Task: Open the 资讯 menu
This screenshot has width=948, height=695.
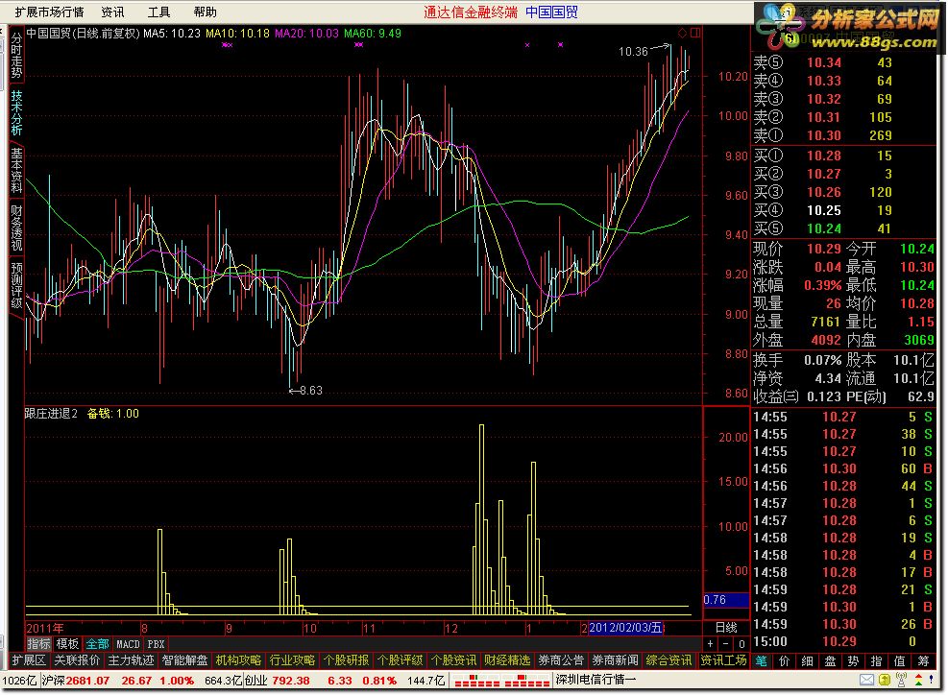Action: pos(112,12)
